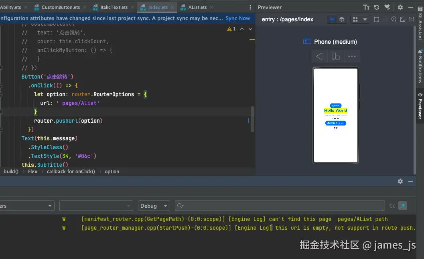Hide the log panel with minus icon
The height and width of the screenshot is (259, 424).
pos(410,181)
